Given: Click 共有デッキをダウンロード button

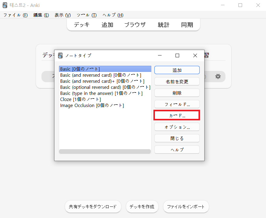Looking at the screenshot, I should (x=93, y=206).
